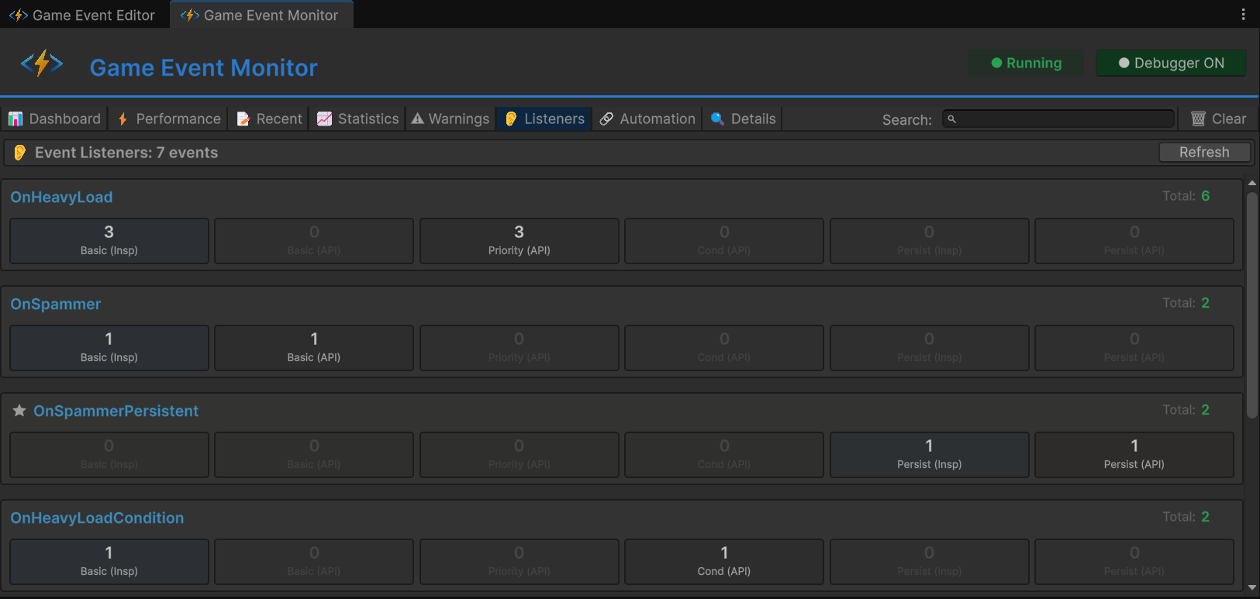Click the Details magnifier icon
This screenshot has width=1260, height=599.
point(717,119)
